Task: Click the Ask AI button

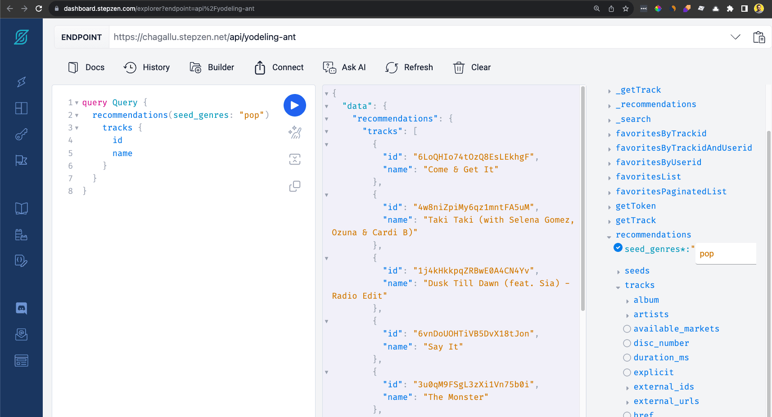Action: click(344, 67)
